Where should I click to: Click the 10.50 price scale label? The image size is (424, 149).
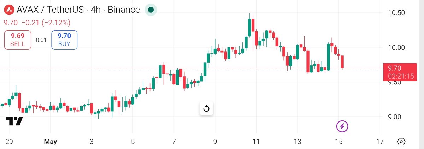click(396, 13)
